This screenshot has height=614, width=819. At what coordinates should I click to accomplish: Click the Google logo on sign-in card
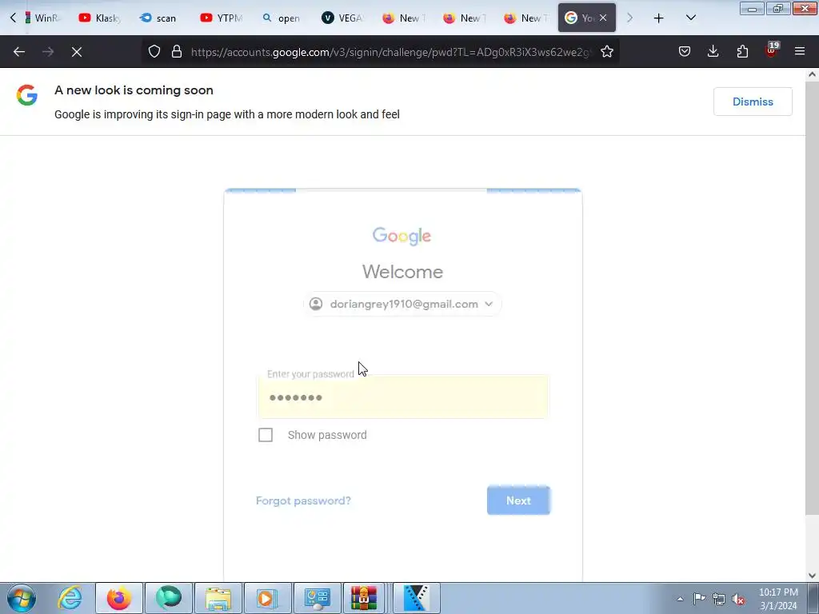[x=402, y=236]
